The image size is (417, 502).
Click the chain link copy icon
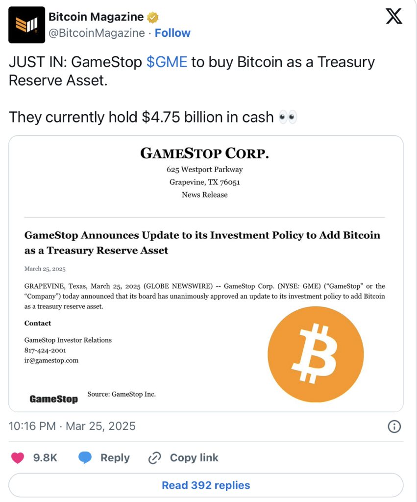pyautogui.click(x=155, y=458)
